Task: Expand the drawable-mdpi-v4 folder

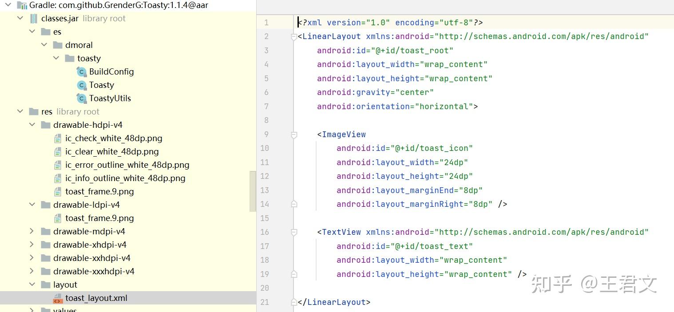Action: click(32, 232)
